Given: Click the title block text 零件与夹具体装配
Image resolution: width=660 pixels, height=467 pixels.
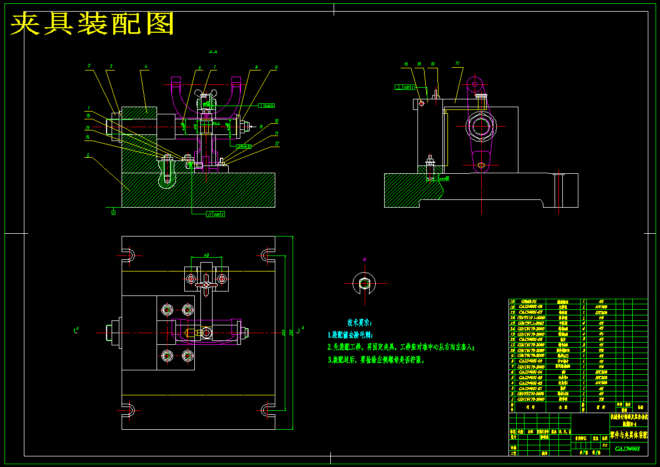Looking at the screenshot, I should 629,434.
